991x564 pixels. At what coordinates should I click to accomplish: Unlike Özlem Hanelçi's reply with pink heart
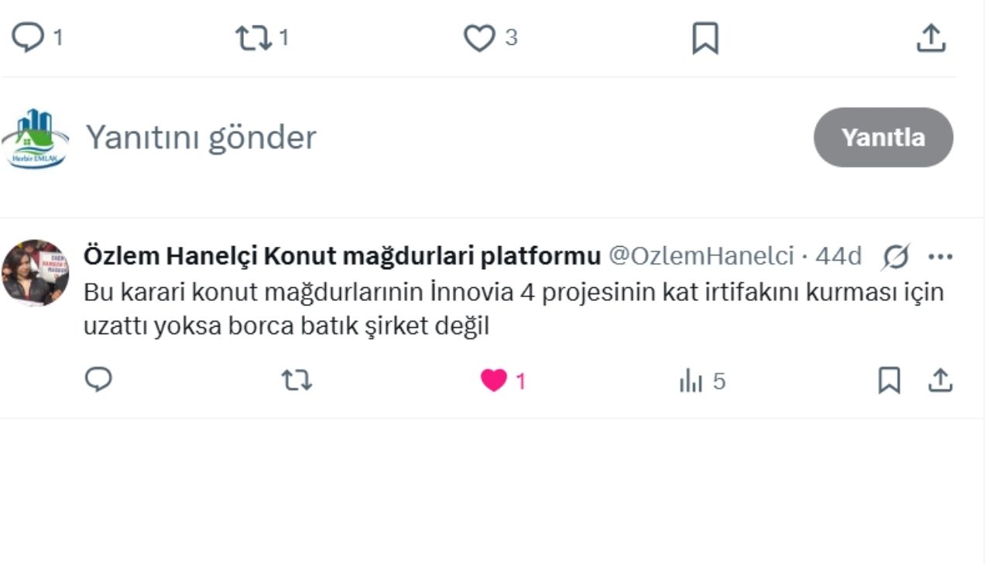pos(493,381)
